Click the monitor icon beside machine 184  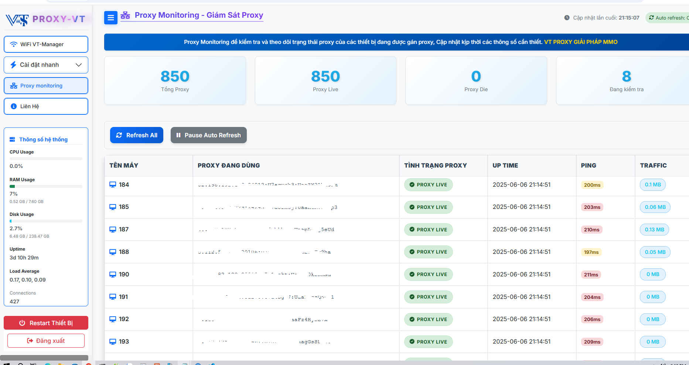(x=113, y=184)
